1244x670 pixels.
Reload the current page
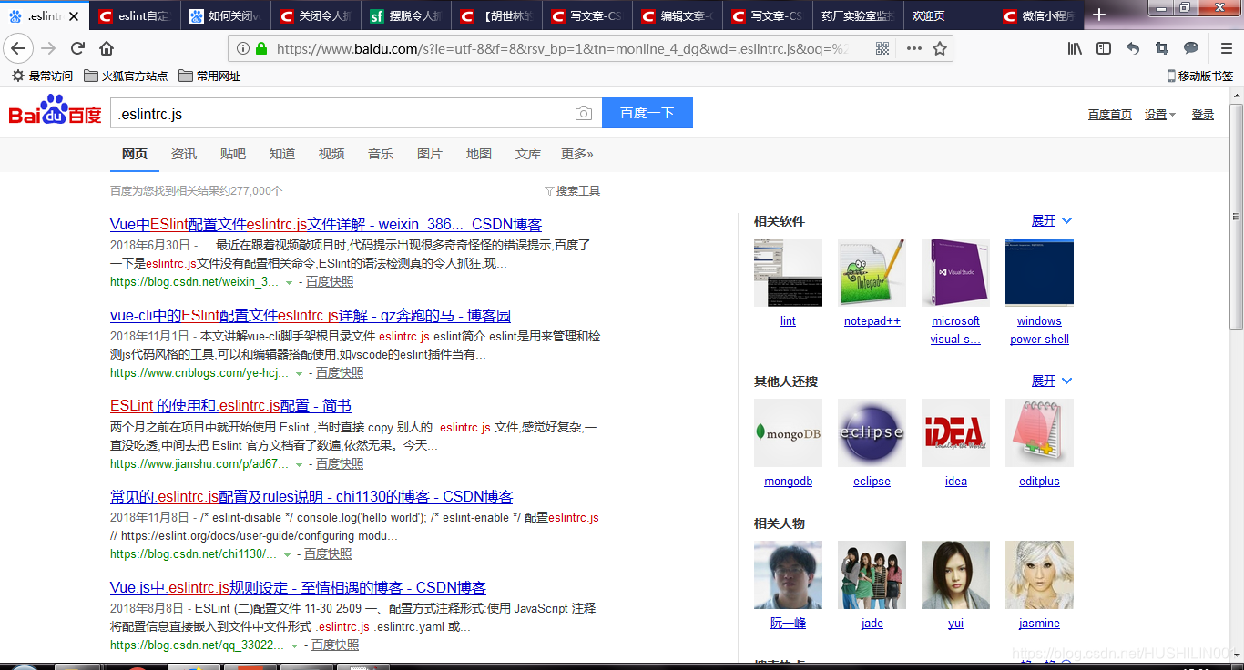coord(78,48)
